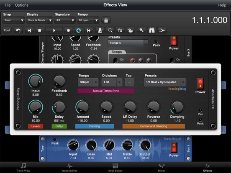
Task: Open the 1/2 Beat + Syncopated presets dropdown
Action: [x=165, y=82]
